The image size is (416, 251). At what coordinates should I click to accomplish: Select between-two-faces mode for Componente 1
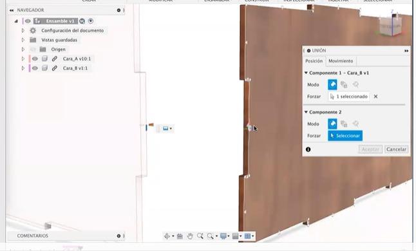344,84
